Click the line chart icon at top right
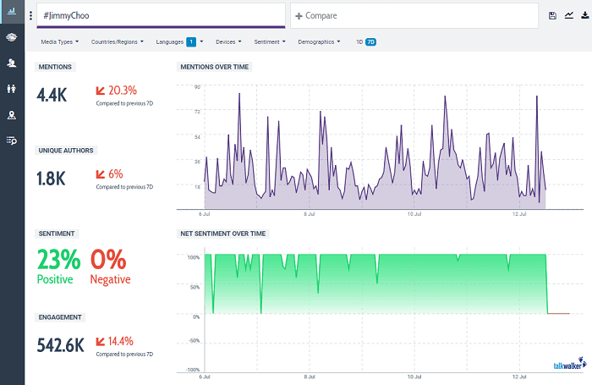The image size is (592, 385). 569,16
